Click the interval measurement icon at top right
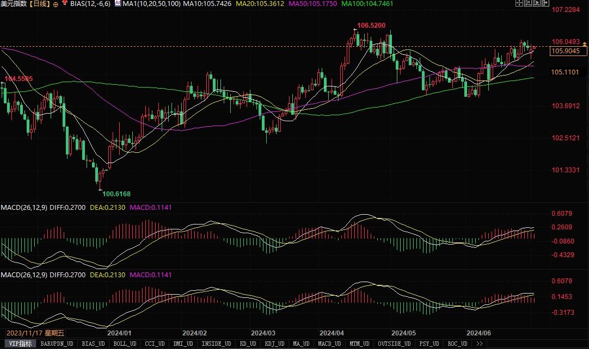Screen dimensions: 589x349 [x=527, y=3]
